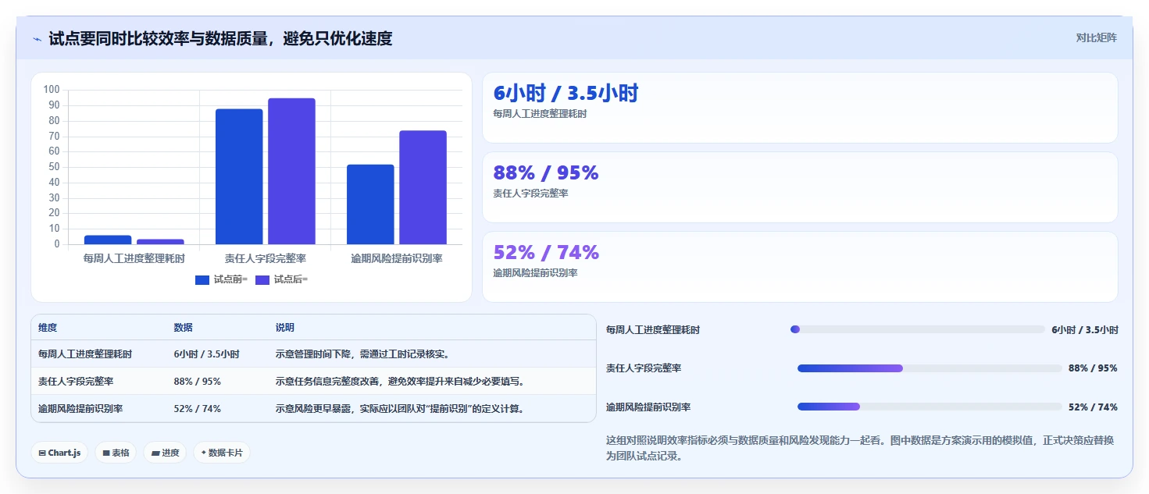
Task: Click the 6小时 / 3.5小时 value beside the progress bar
Action: pos(1085,330)
